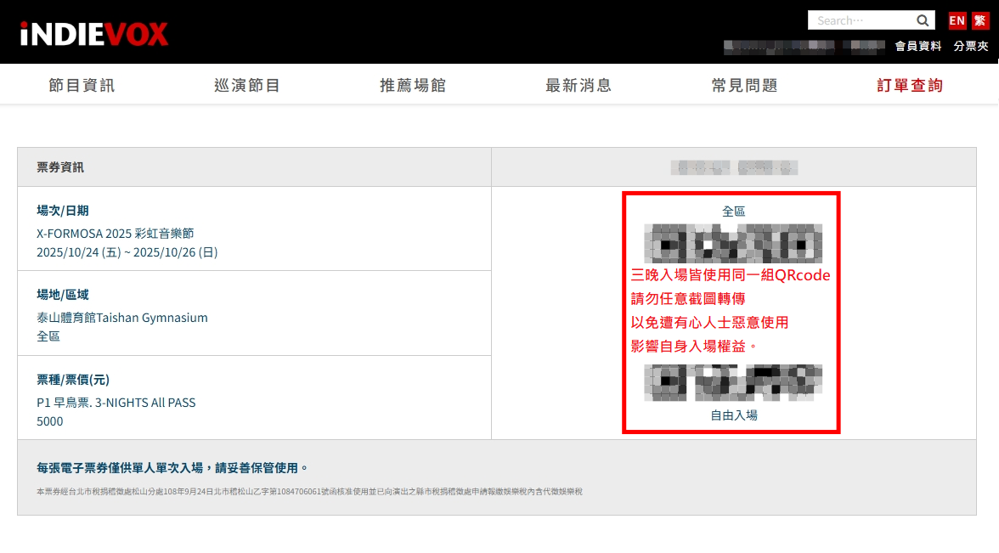Click the 場地/區域 label

[x=63, y=295]
